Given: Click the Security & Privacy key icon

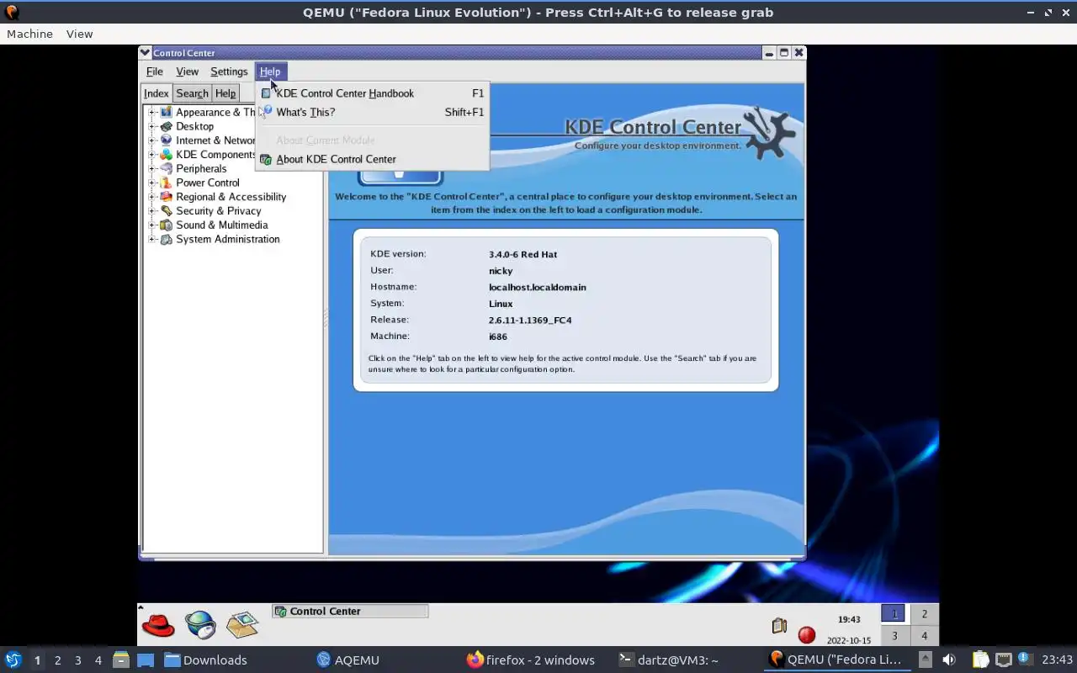Looking at the screenshot, I should (x=167, y=211).
